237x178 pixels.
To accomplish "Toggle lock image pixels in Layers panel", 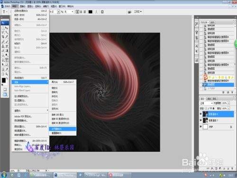I will click(x=209, y=108).
